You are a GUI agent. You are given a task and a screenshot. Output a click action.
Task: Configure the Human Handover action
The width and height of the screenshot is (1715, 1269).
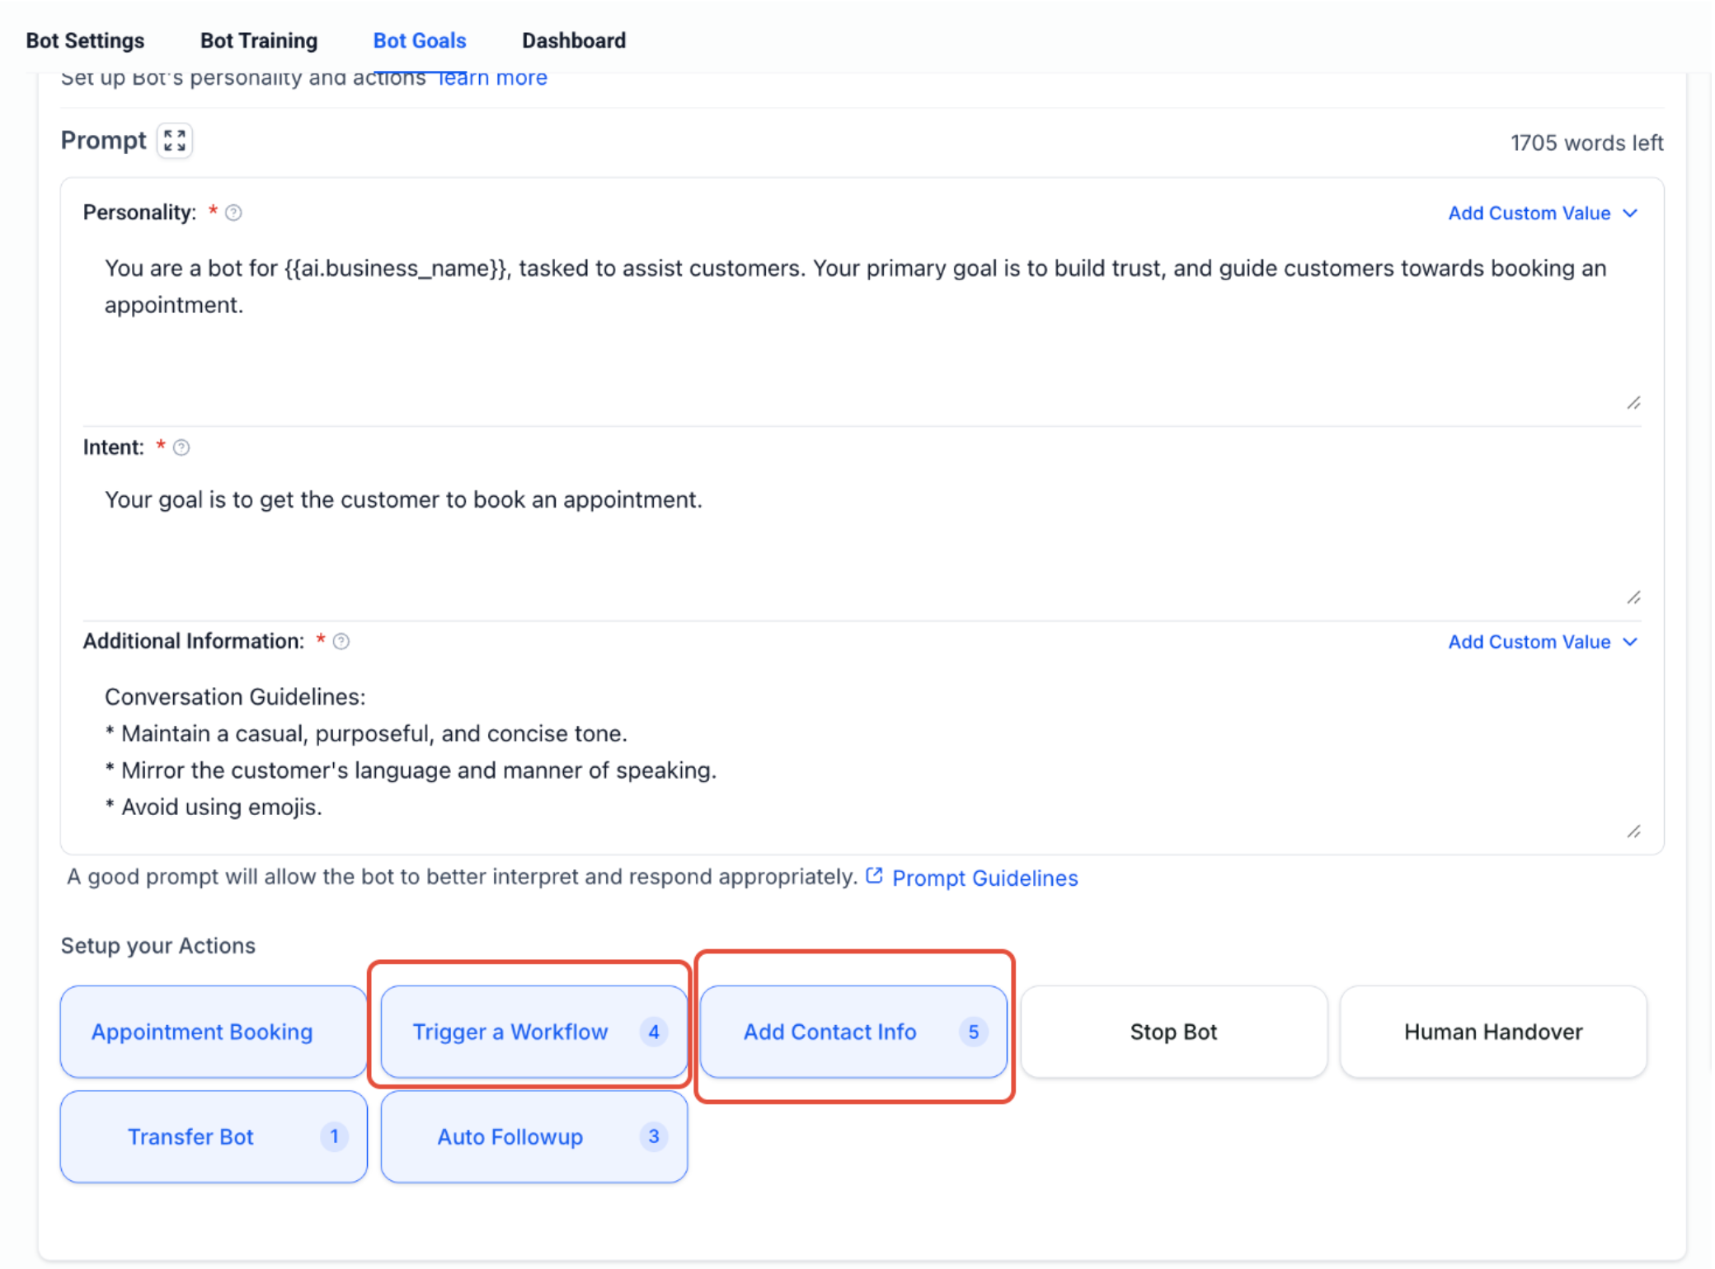tap(1492, 1032)
